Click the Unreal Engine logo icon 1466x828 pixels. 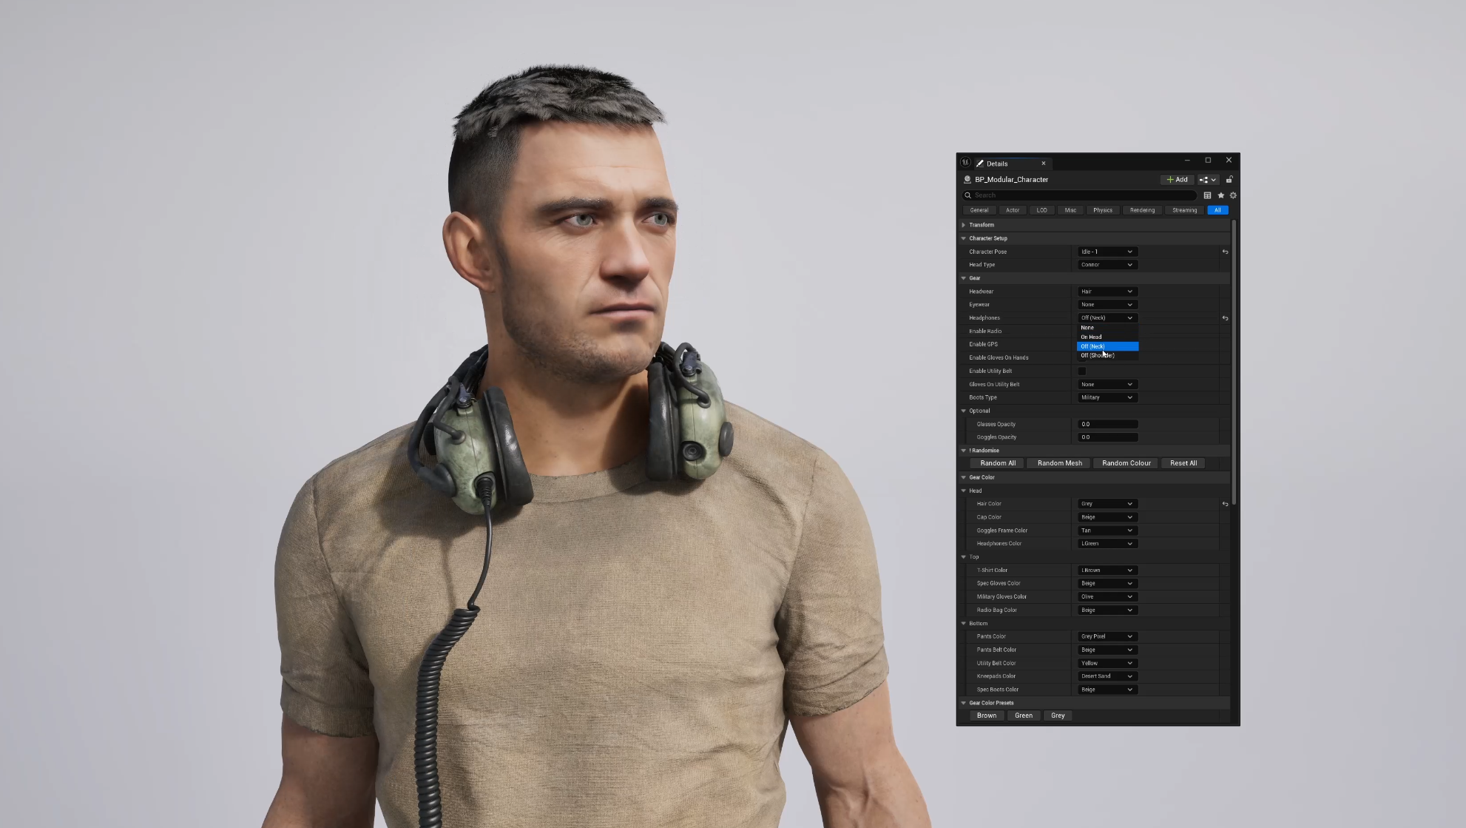pos(965,163)
